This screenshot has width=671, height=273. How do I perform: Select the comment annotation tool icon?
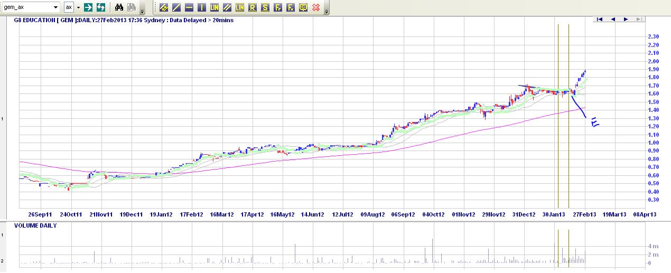click(x=303, y=7)
